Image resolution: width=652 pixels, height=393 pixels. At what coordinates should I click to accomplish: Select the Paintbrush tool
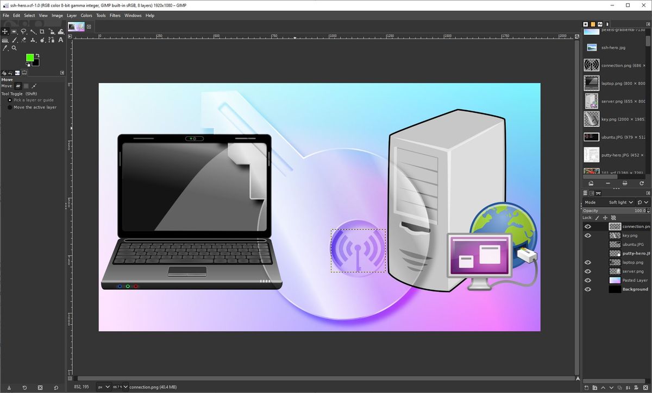tap(14, 40)
